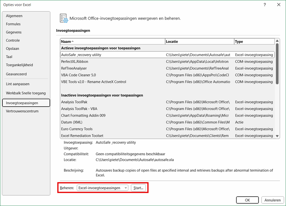This screenshot has height=206, width=286.
Task: Select the Analysis ToolPak - VBA row
Action: click(167, 109)
